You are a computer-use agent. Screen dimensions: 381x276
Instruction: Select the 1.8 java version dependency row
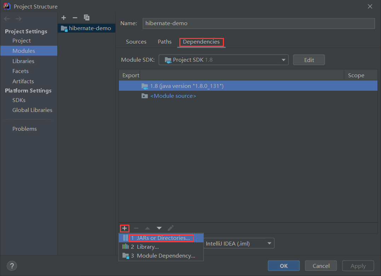click(x=248, y=86)
